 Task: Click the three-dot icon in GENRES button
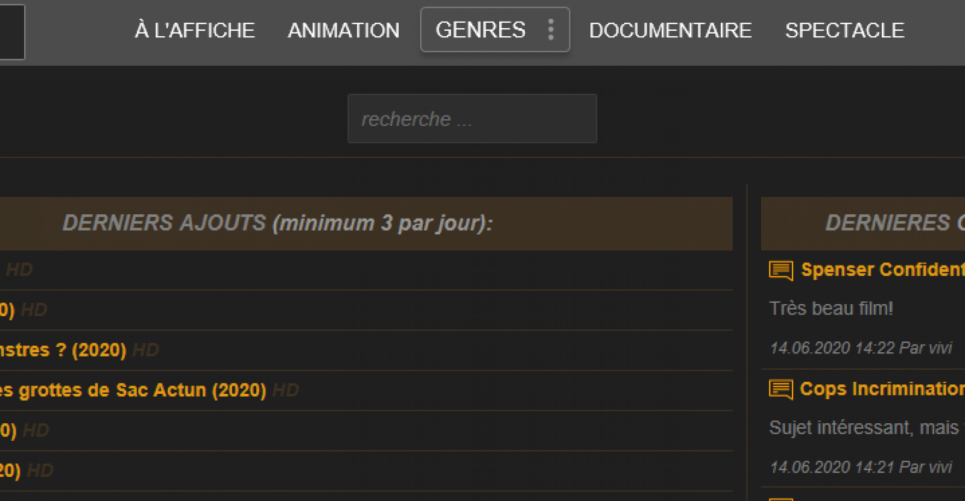pos(551,30)
